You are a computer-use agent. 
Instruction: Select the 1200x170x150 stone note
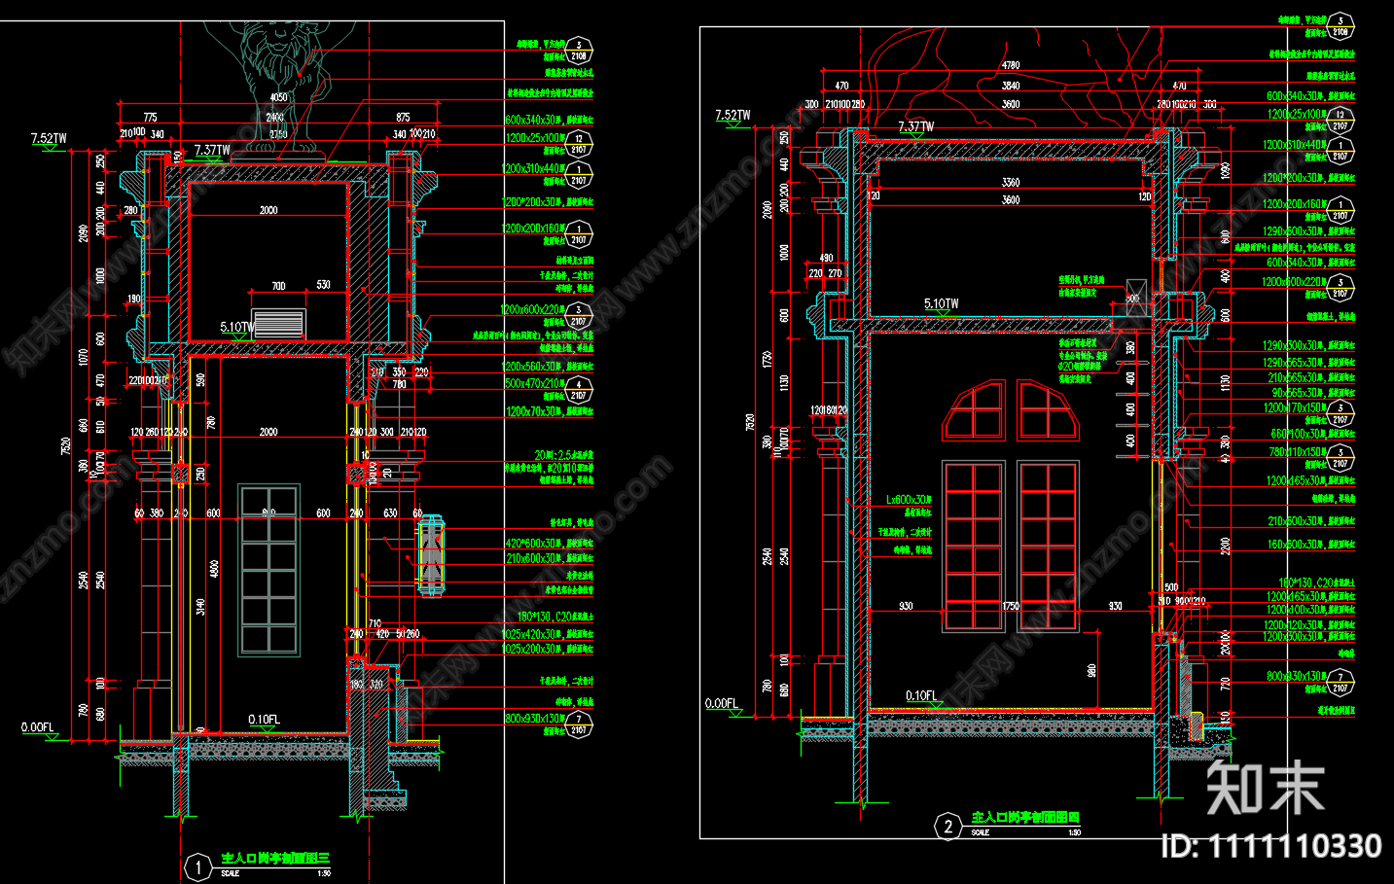tap(1295, 407)
